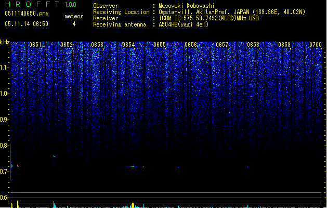The height and width of the screenshot is (208, 327).
Task: Select the filename 0511140650.png
Action: [27, 14]
